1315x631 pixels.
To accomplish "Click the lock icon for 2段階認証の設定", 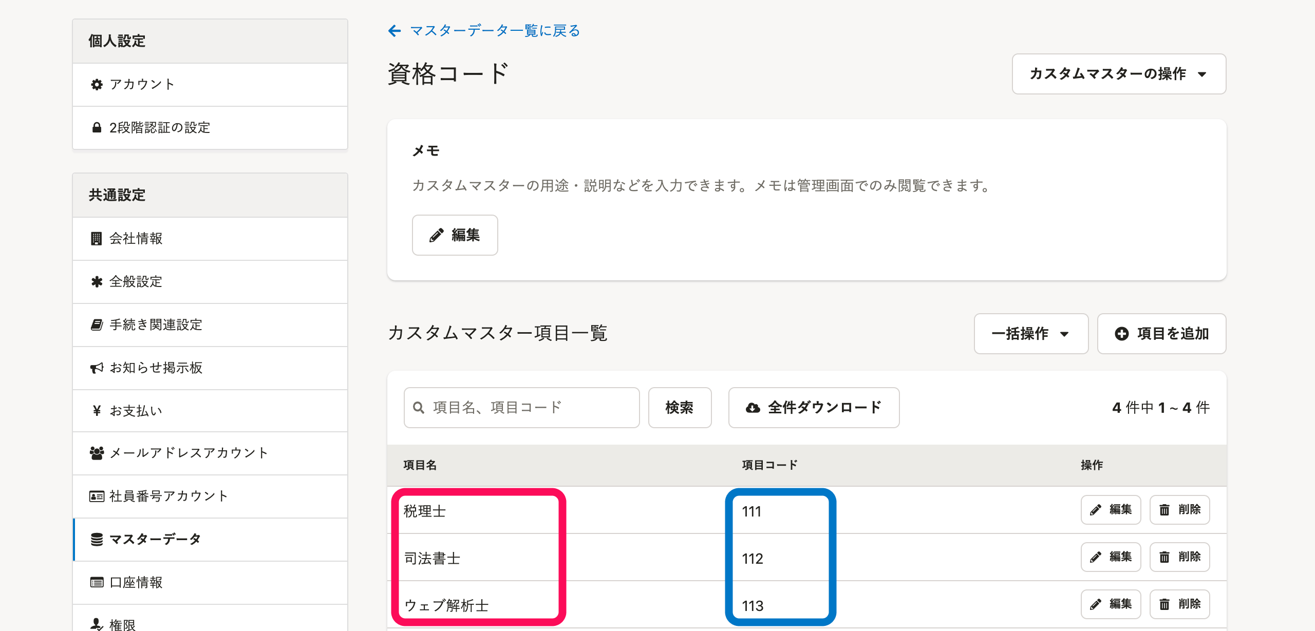I will click(97, 127).
